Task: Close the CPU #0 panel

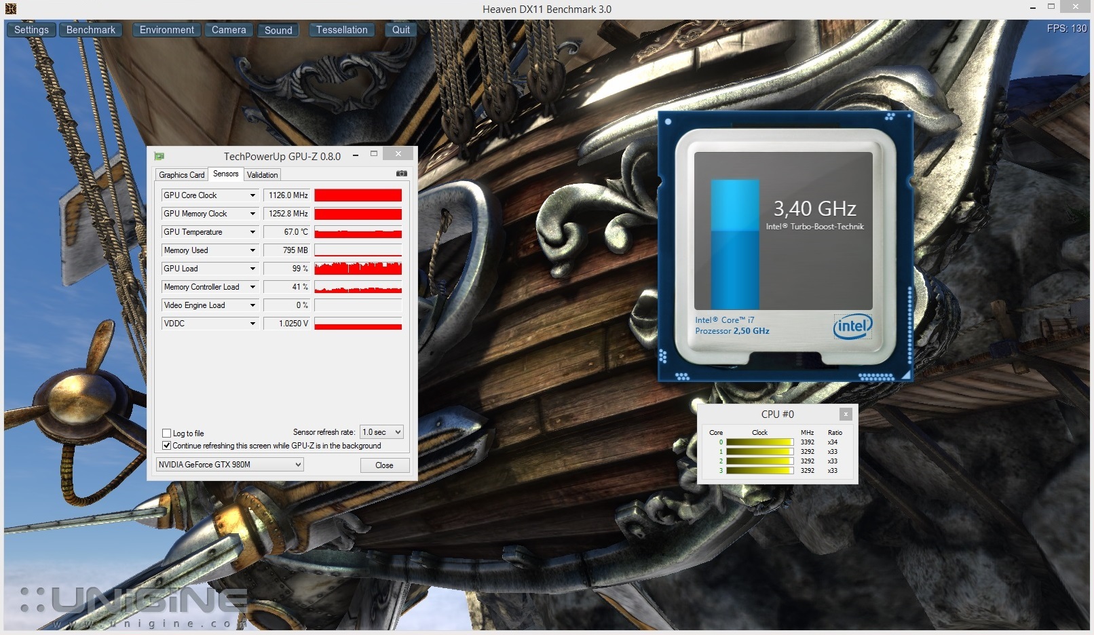Action: [846, 414]
